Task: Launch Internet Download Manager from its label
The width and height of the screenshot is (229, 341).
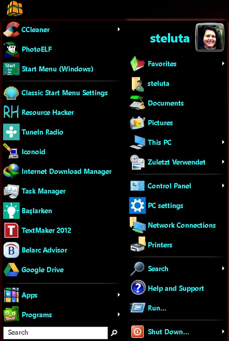Action: click(x=67, y=171)
